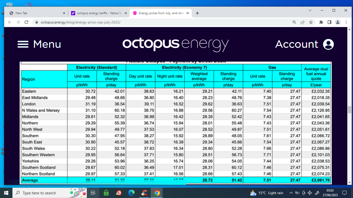Click the Day unit rate column header
Image resolution: width=353 pixels, height=198 pixels.
[141, 76]
